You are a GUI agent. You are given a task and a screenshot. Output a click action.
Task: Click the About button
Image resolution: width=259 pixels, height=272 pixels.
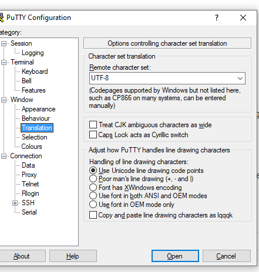pos(22,256)
